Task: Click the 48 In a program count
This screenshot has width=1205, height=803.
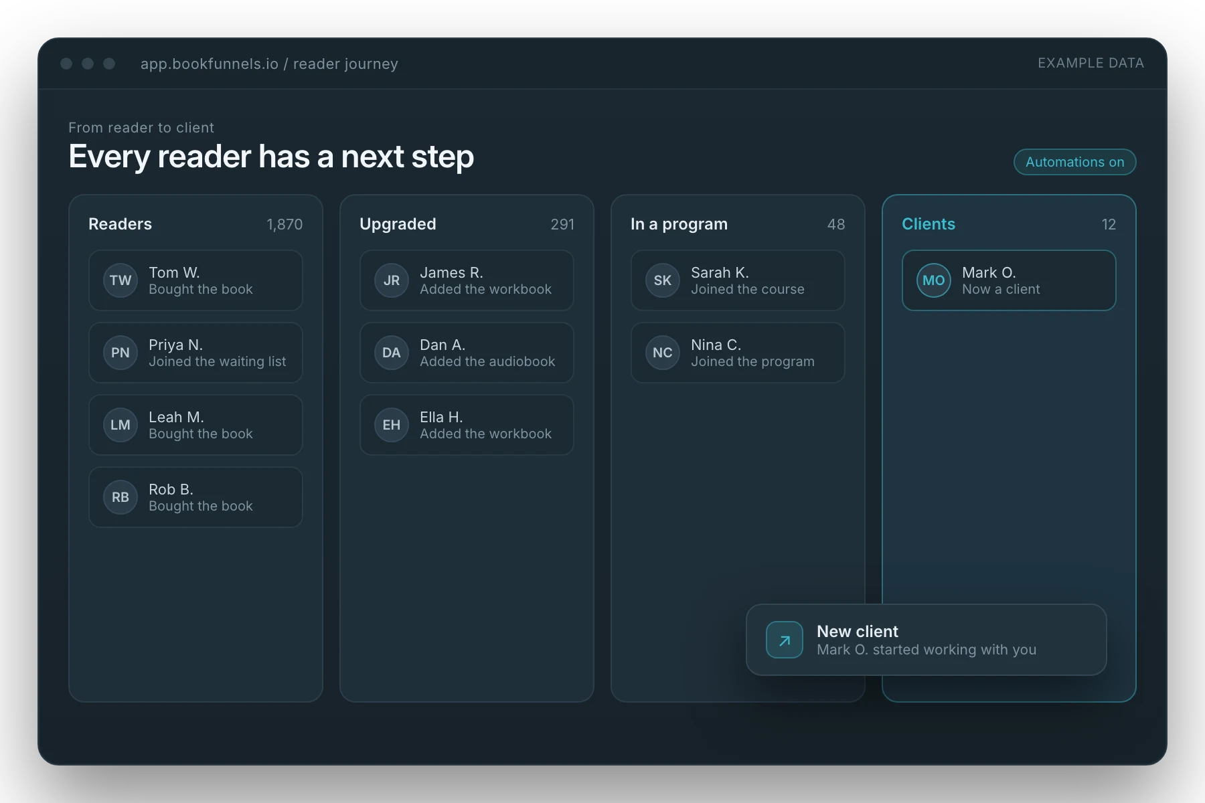Action: point(836,224)
